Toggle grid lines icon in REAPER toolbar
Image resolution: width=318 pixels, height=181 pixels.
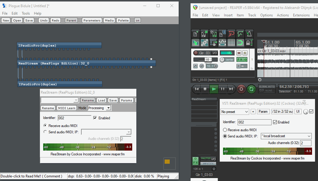tap(231, 43)
